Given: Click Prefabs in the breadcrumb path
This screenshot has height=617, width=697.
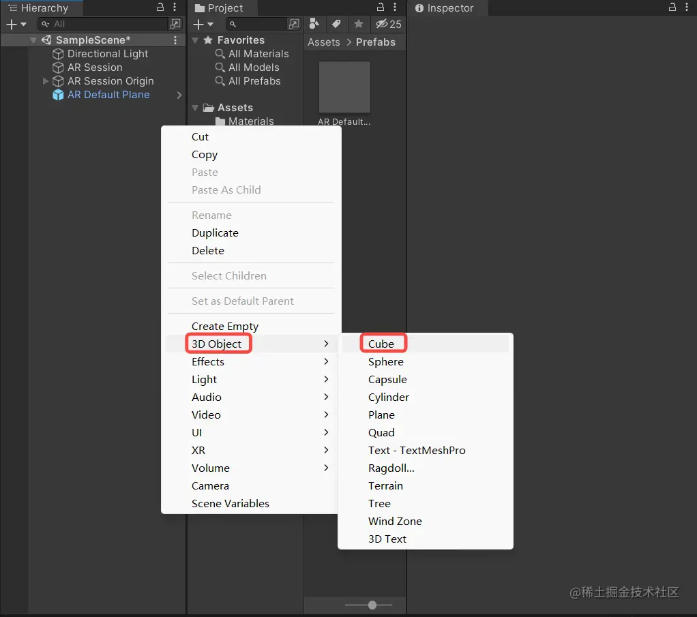Looking at the screenshot, I should coord(376,42).
